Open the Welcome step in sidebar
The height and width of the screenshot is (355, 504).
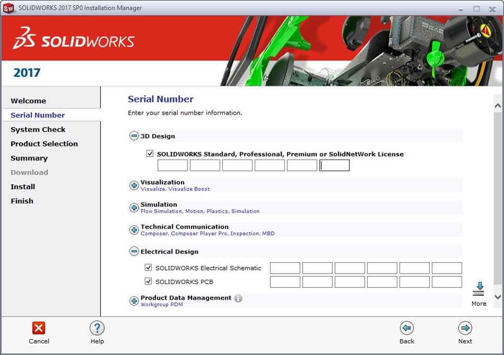(x=28, y=101)
